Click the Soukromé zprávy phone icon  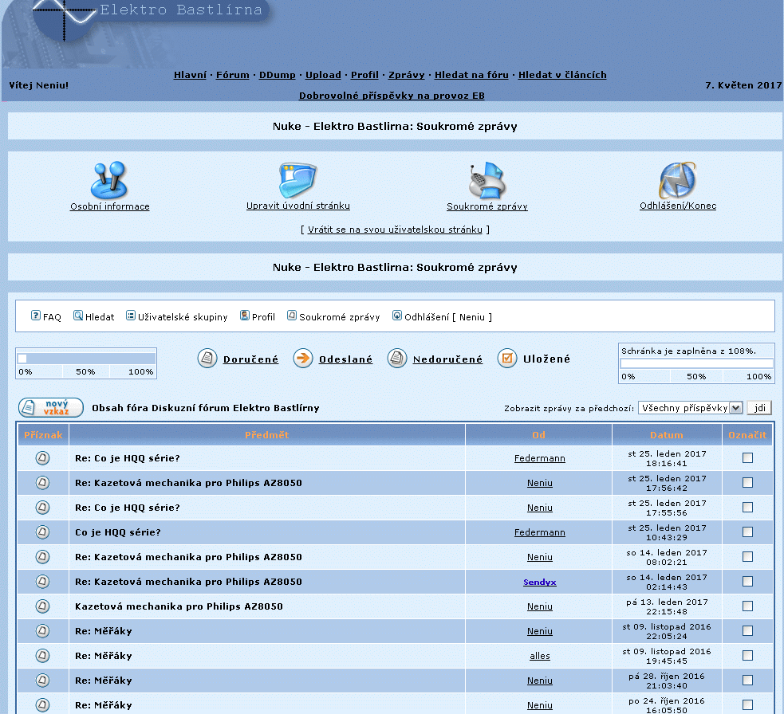(487, 180)
